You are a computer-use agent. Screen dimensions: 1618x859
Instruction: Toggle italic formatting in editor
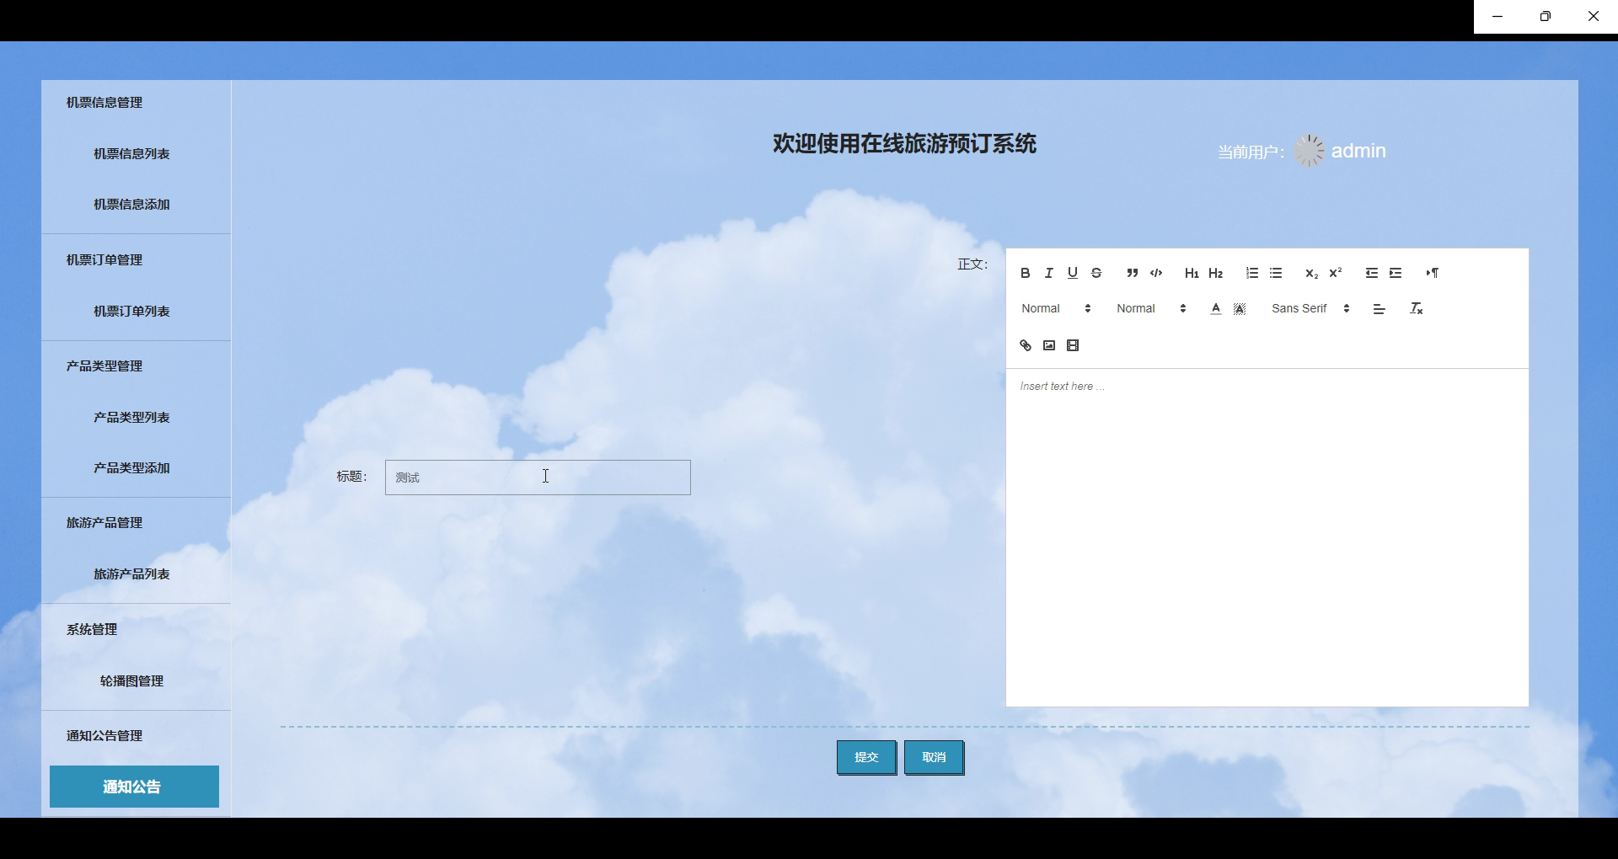click(1048, 273)
